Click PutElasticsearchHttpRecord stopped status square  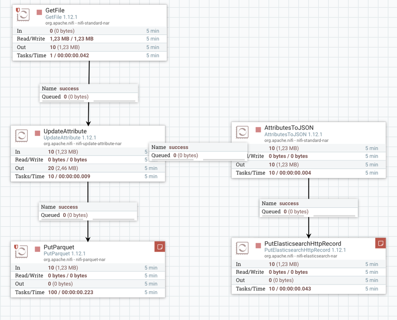pyautogui.click(x=258, y=246)
